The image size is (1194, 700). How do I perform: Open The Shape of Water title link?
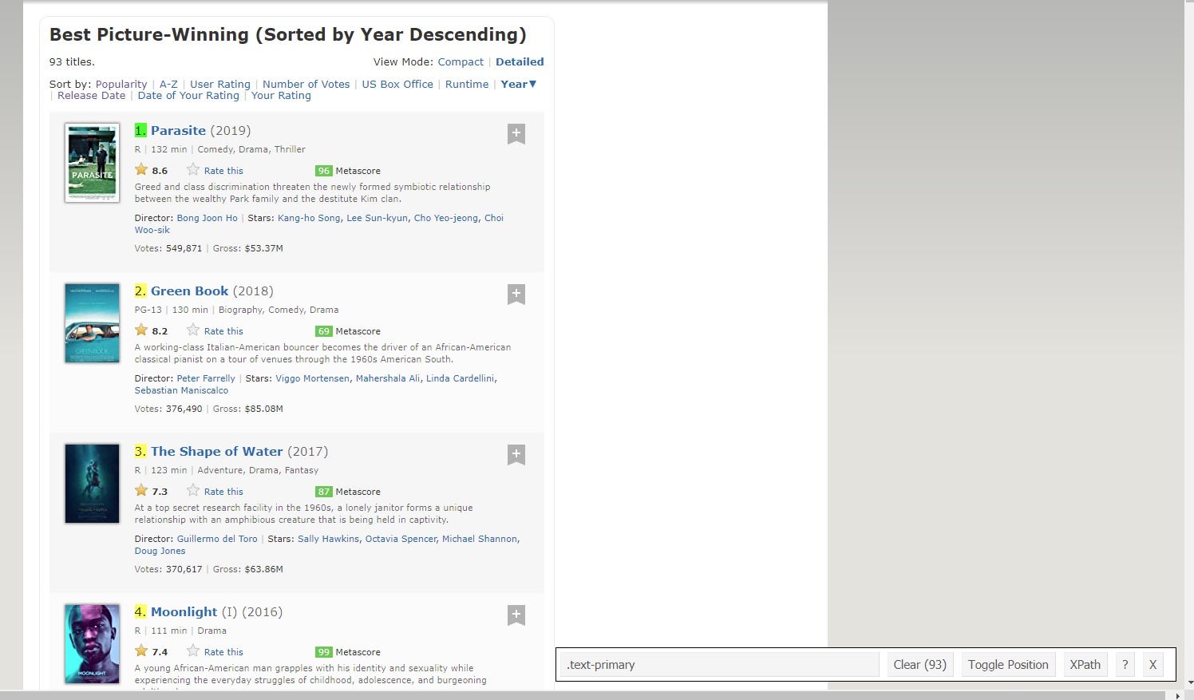click(217, 451)
